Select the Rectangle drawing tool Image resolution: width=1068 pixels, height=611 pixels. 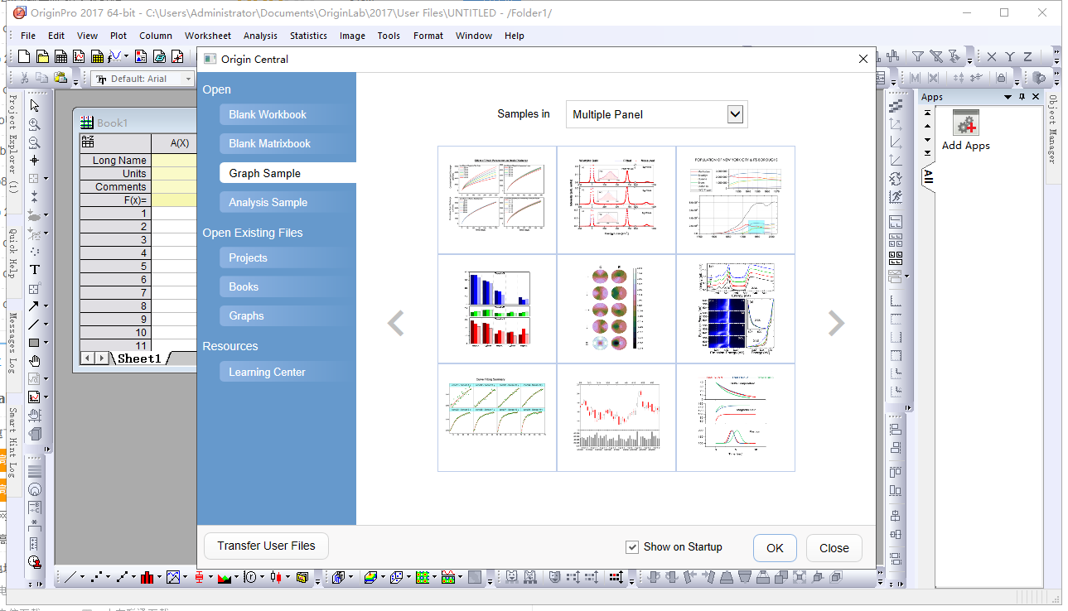point(33,342)
